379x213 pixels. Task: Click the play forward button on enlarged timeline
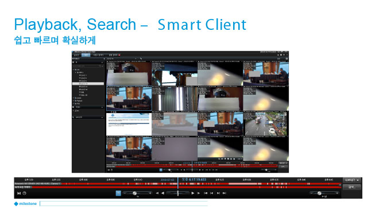click(192, 193)
